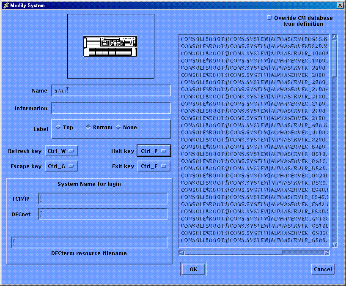The width and height of the screenshot is (346, 286).
Task: Select the ALPHASERVER_GS16 icon entry
Action: [254, 226]
